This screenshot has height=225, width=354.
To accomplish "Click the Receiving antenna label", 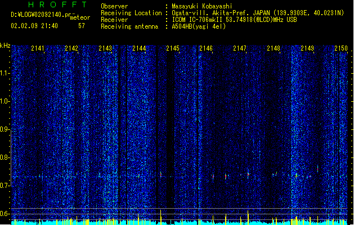I will pos(129,26).
